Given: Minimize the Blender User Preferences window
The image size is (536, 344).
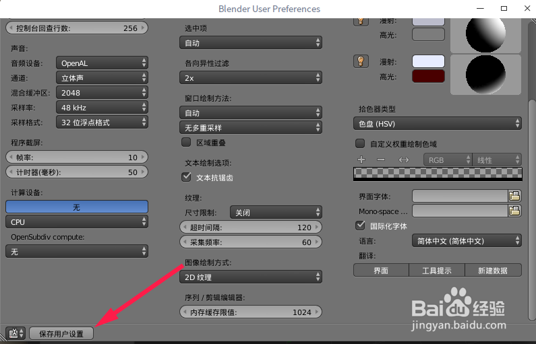Looking at the screenshot, I should coord(480,9).
